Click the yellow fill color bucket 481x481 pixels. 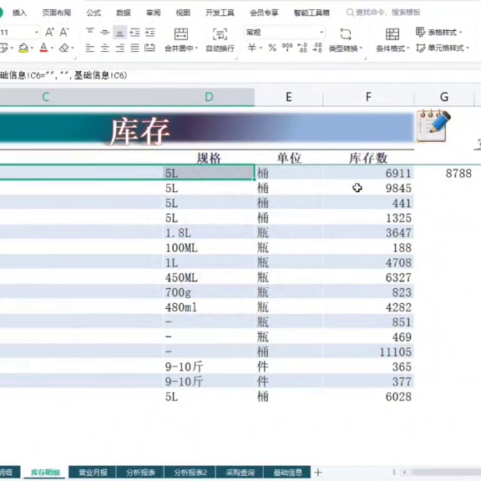[x=23, y=48]
